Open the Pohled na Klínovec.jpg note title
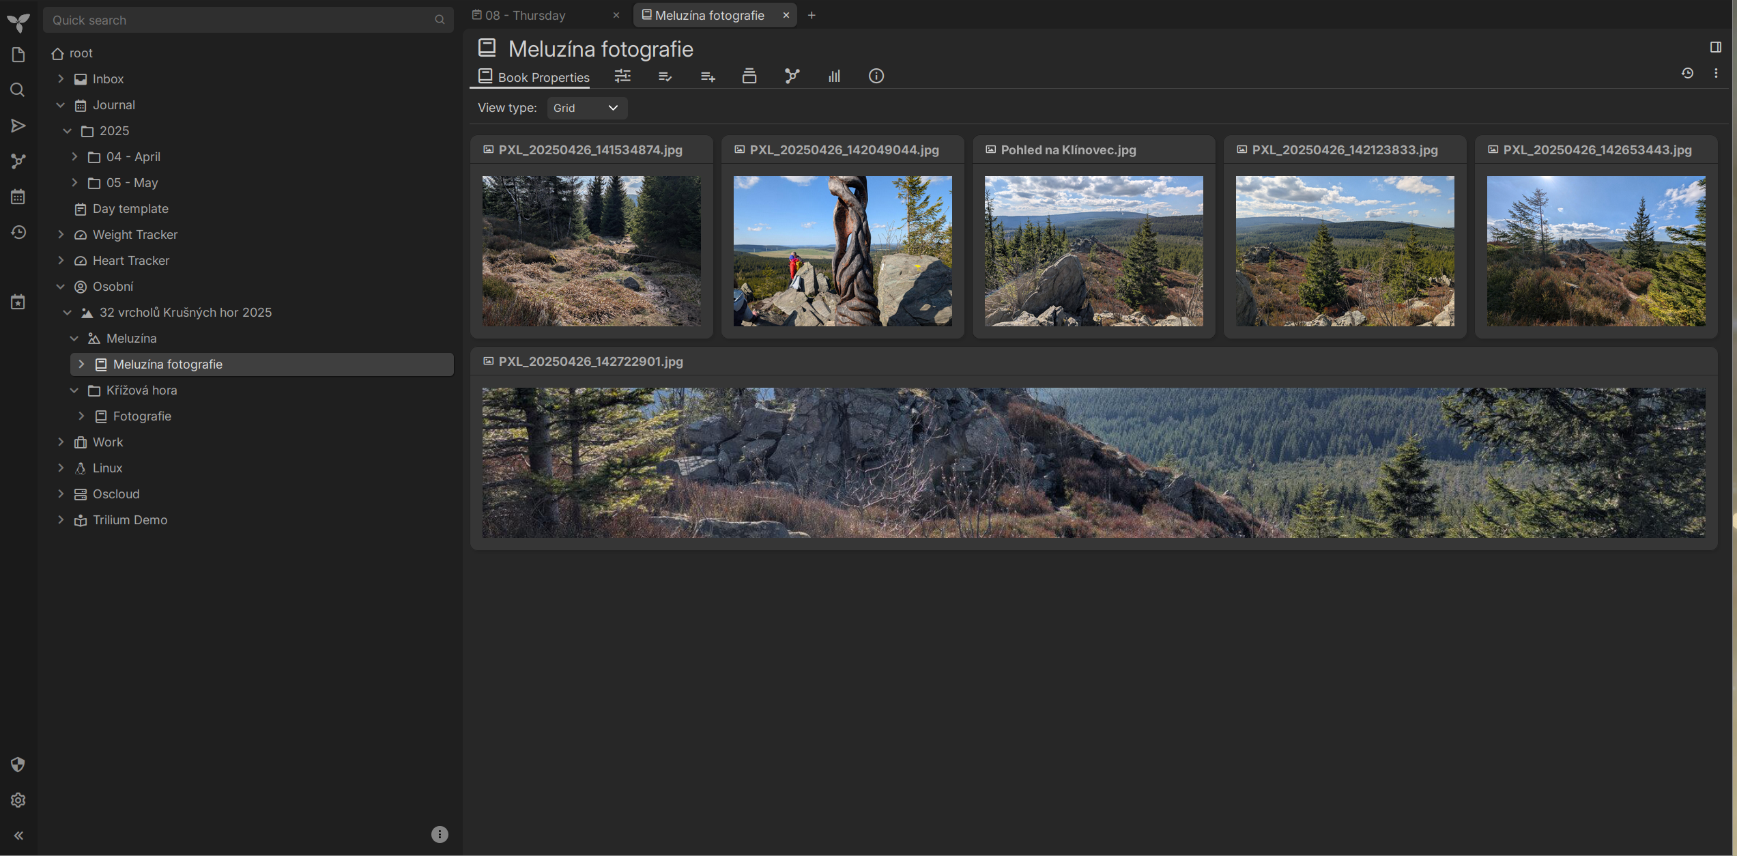The height and width of the screenshot is (856, 1737). pos(1068,150)
